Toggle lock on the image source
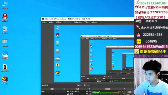The height and width of the screenshot is (95, 168). [x=90, y=94]
